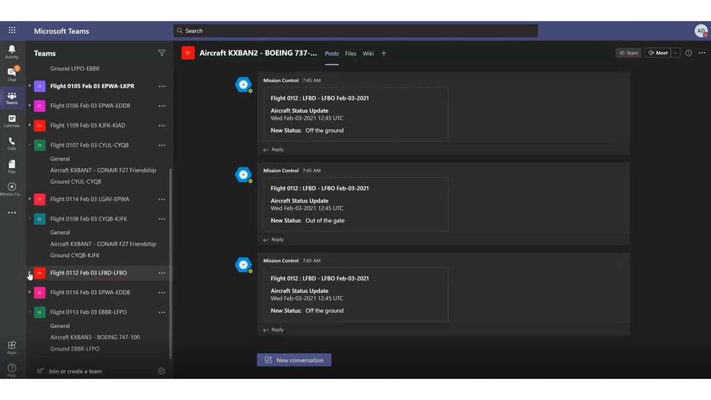Screen dimensions: 711x400
Task: Click the channel's red FF team avatar in header
Action: pyautogui.click(x=188, y=53)
